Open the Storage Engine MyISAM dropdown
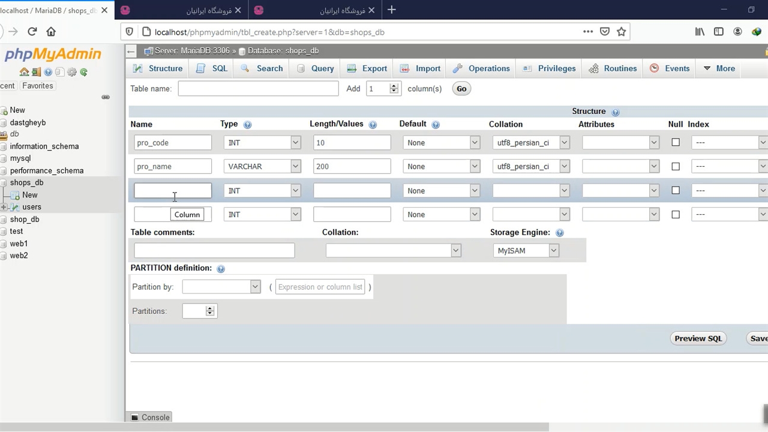The width and height of the screenshot is (768, 432). point(527,251)
